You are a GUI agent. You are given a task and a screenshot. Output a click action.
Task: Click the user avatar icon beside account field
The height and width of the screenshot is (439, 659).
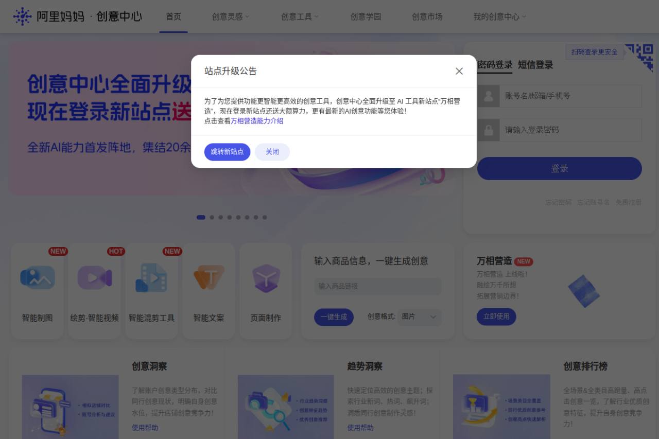click(x=489, y=96)
